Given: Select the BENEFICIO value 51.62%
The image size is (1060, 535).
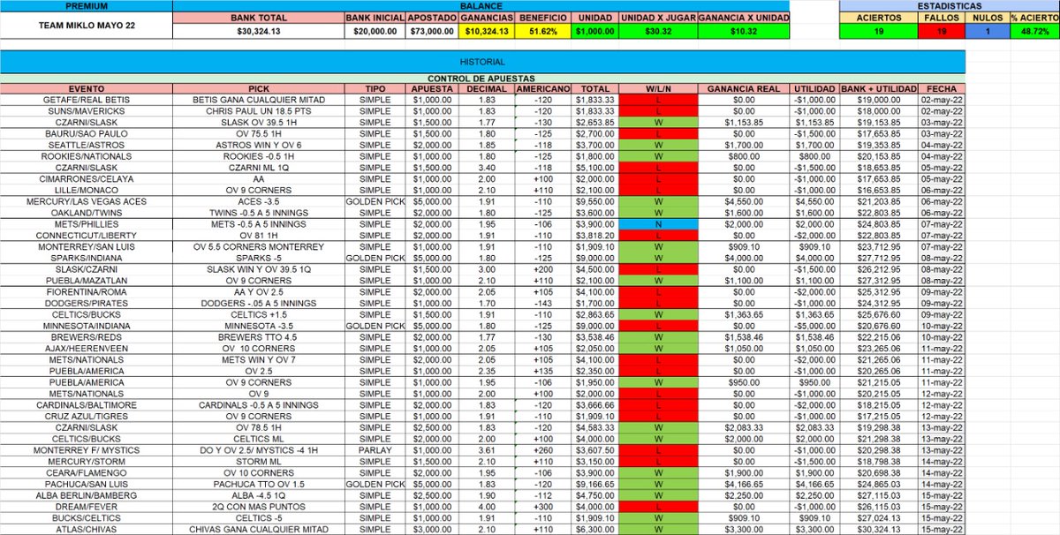Looking at the screenshot, I should pos(542,30).
